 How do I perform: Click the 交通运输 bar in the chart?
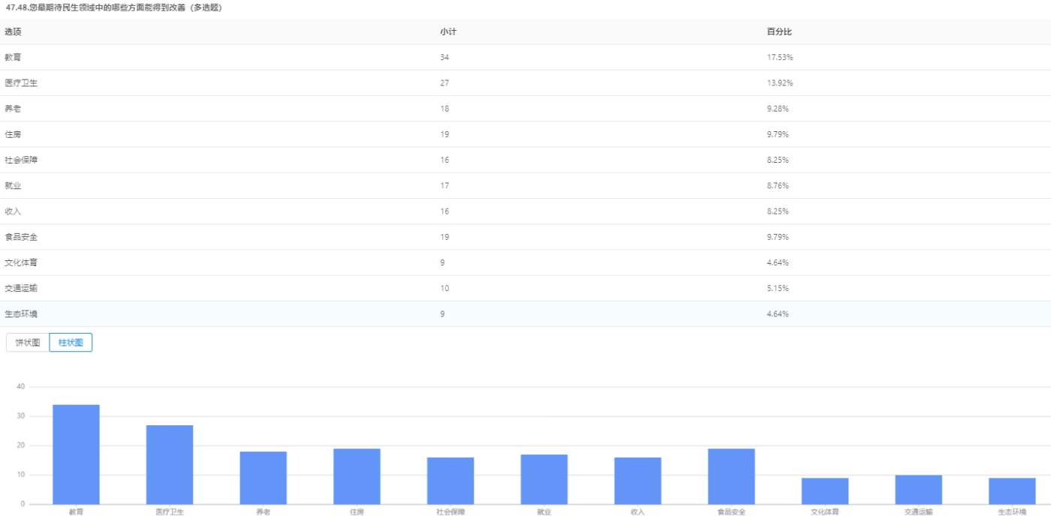(918, 490)
